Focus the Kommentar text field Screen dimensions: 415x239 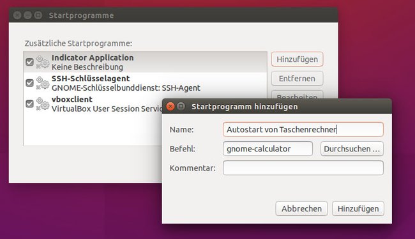tap(303, 167)
